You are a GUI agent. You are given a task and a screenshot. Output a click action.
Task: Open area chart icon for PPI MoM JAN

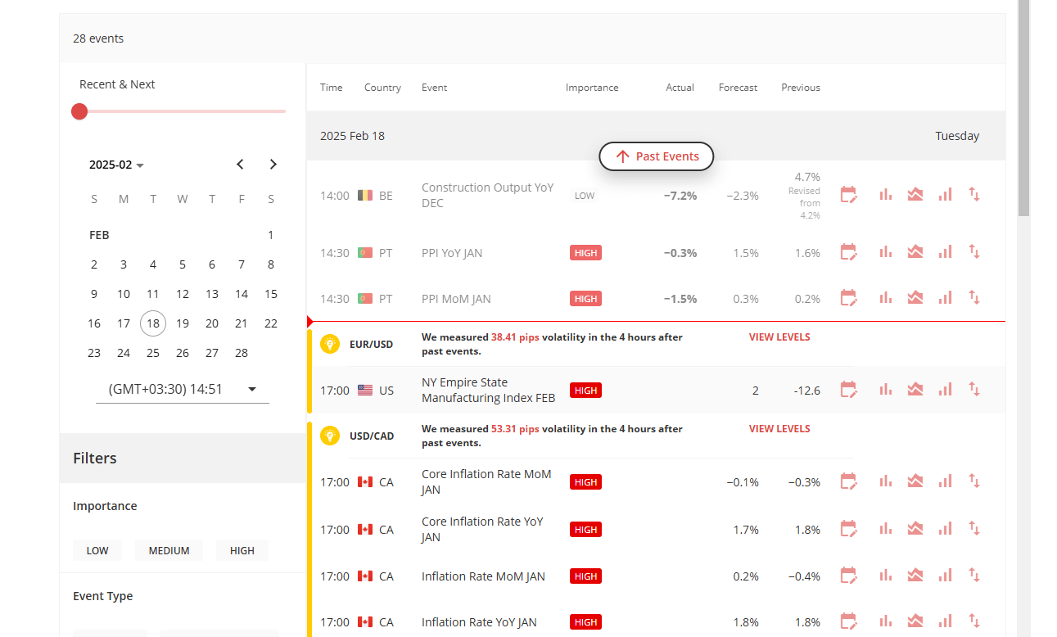tap(915, 298)
